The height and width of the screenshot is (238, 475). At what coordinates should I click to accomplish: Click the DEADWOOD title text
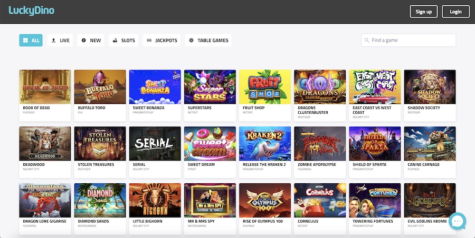34,164
